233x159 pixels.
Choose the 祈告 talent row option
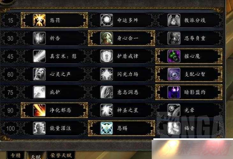click(55, 38)
